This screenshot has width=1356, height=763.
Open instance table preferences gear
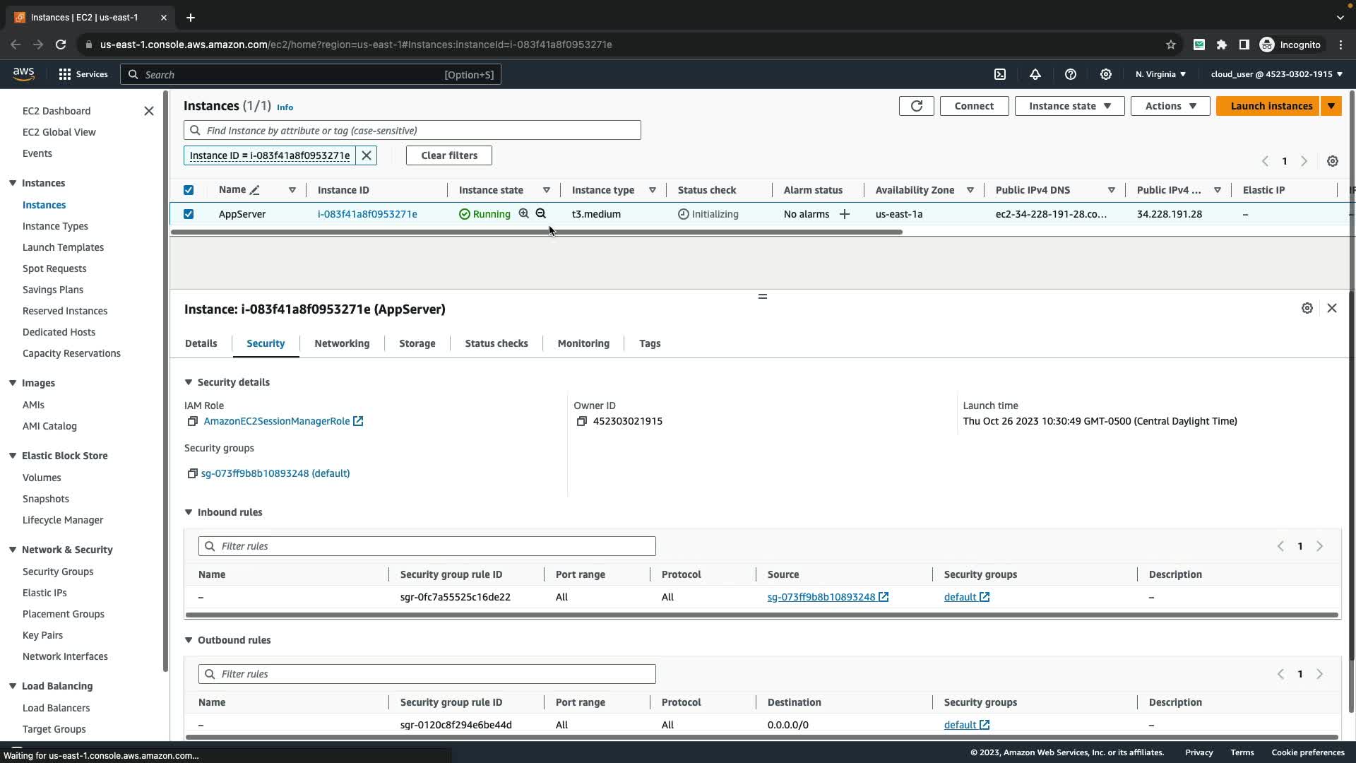tap(1332, 161)
